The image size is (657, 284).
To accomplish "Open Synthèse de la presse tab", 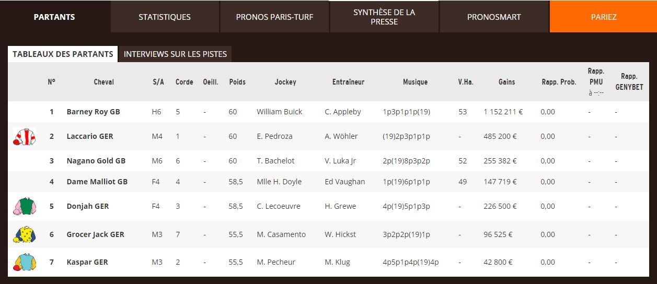I will 384,17.
